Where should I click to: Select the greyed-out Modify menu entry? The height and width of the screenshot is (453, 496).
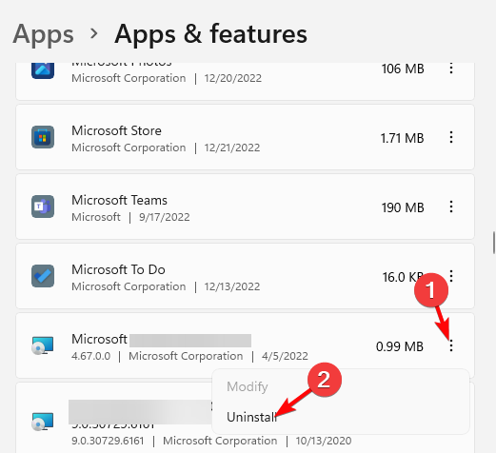tap(248, 386)
